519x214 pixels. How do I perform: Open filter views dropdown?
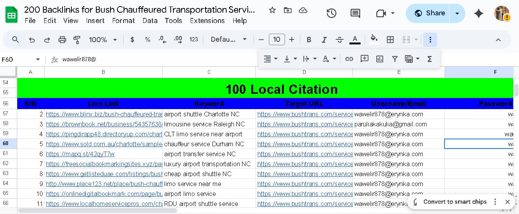412,59
